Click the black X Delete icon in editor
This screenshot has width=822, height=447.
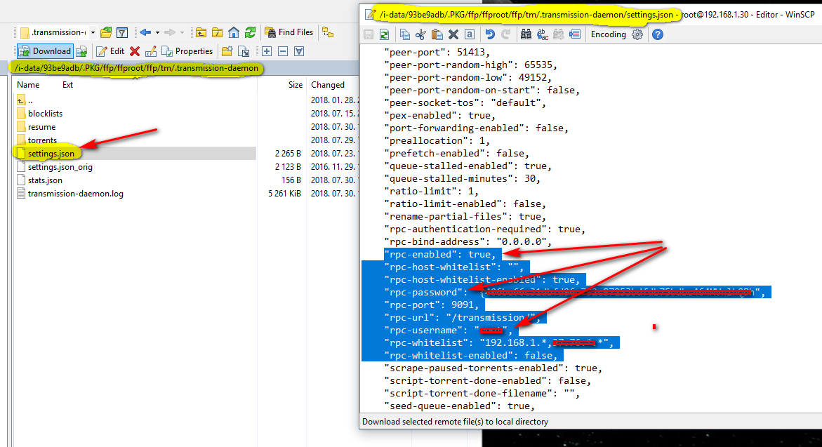point(453,34)
